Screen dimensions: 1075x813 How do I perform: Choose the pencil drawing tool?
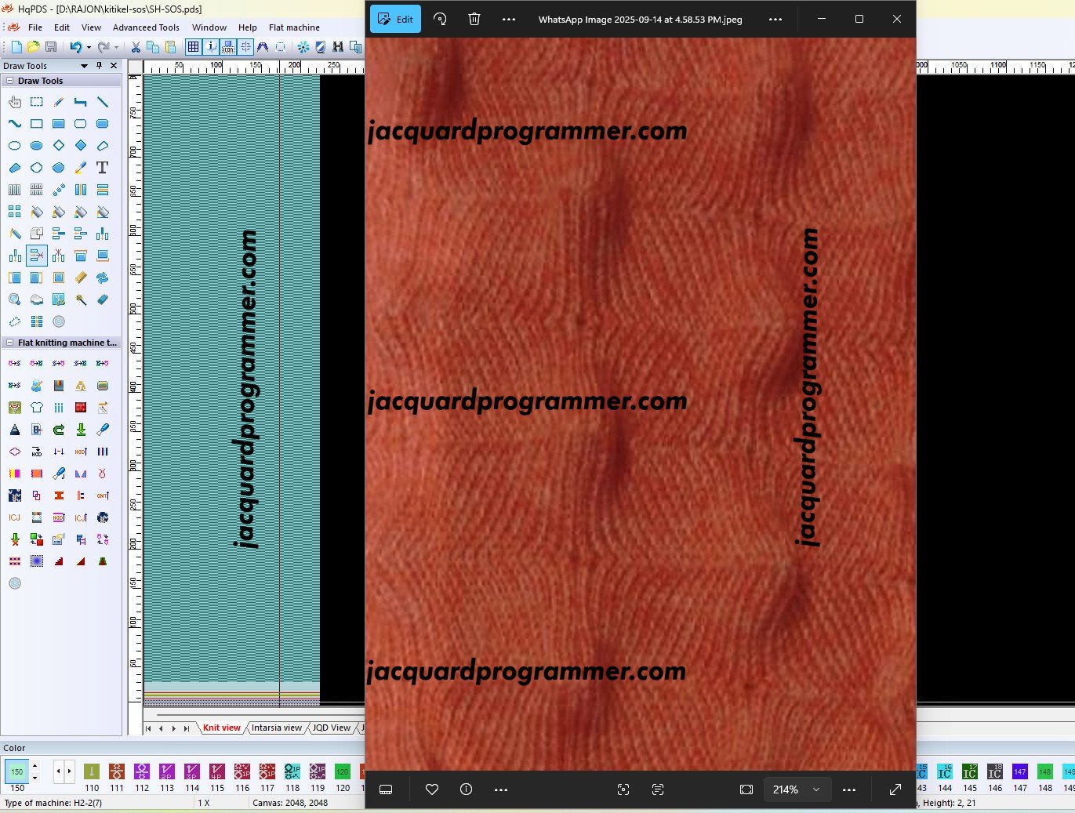point(58,102)
